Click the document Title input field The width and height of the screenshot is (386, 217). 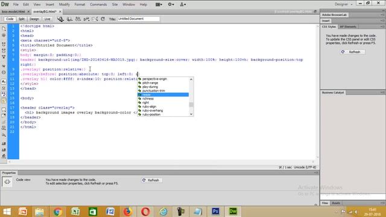138,19
